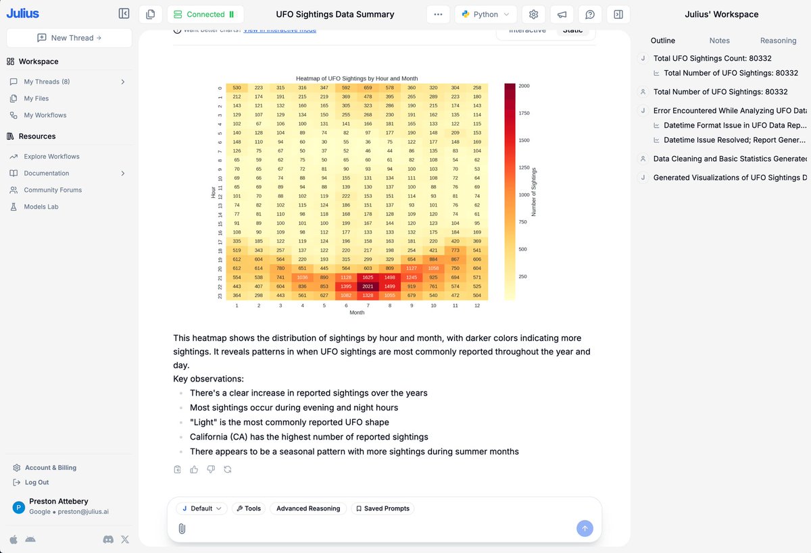
Task: Switch to the Reasoning tab
Action: [778, 41]
